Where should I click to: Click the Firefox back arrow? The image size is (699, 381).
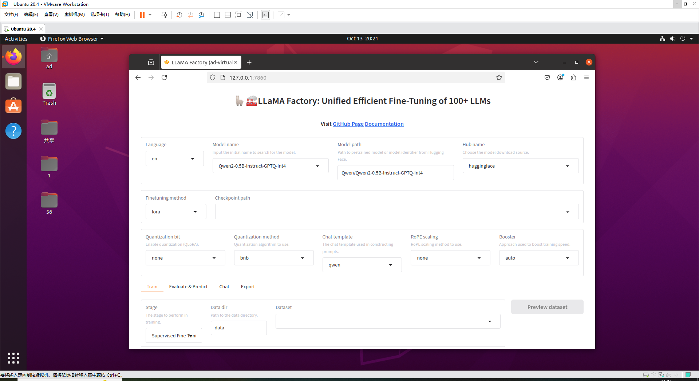click(x=138, y=77)
